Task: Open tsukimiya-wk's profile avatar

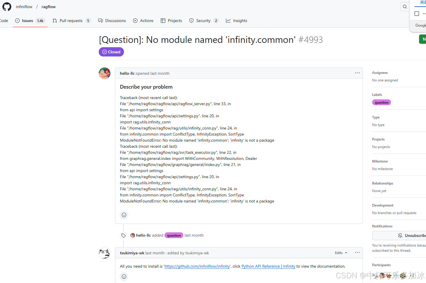Action: [105, 253]
